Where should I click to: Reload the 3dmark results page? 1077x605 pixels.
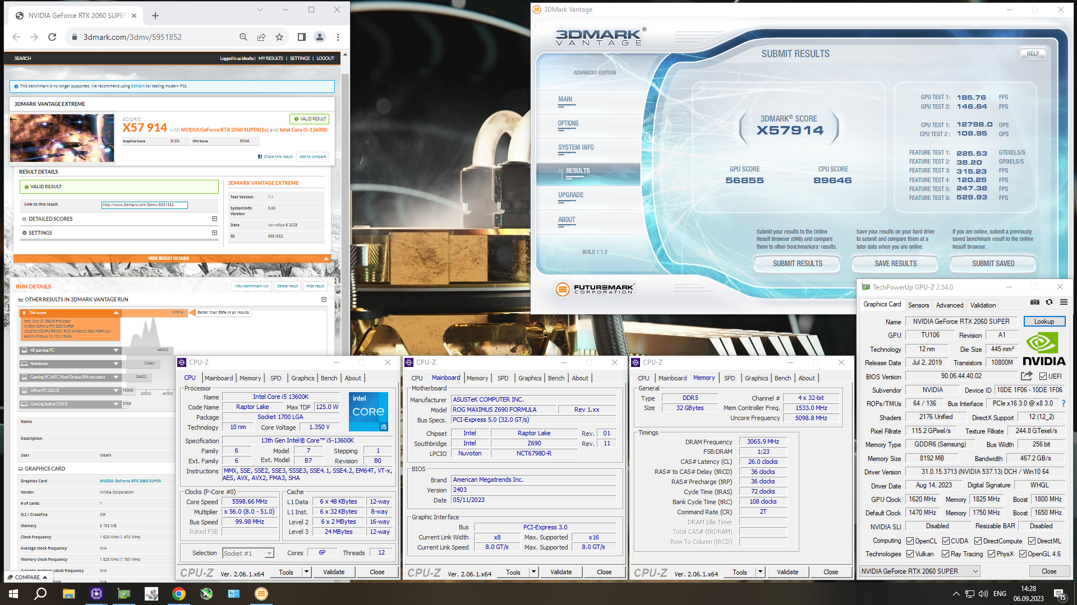[x=52, y=37]
